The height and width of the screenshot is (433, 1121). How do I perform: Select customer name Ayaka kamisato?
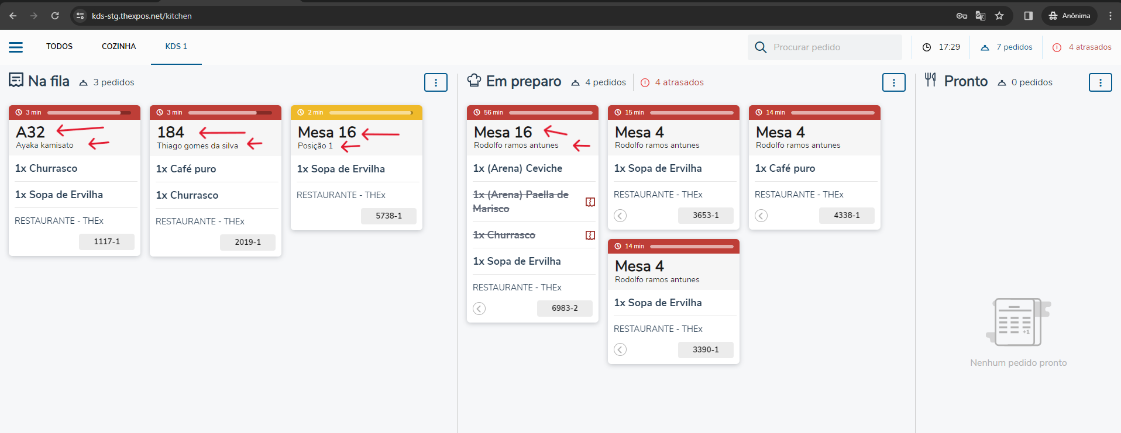[45, 146]
